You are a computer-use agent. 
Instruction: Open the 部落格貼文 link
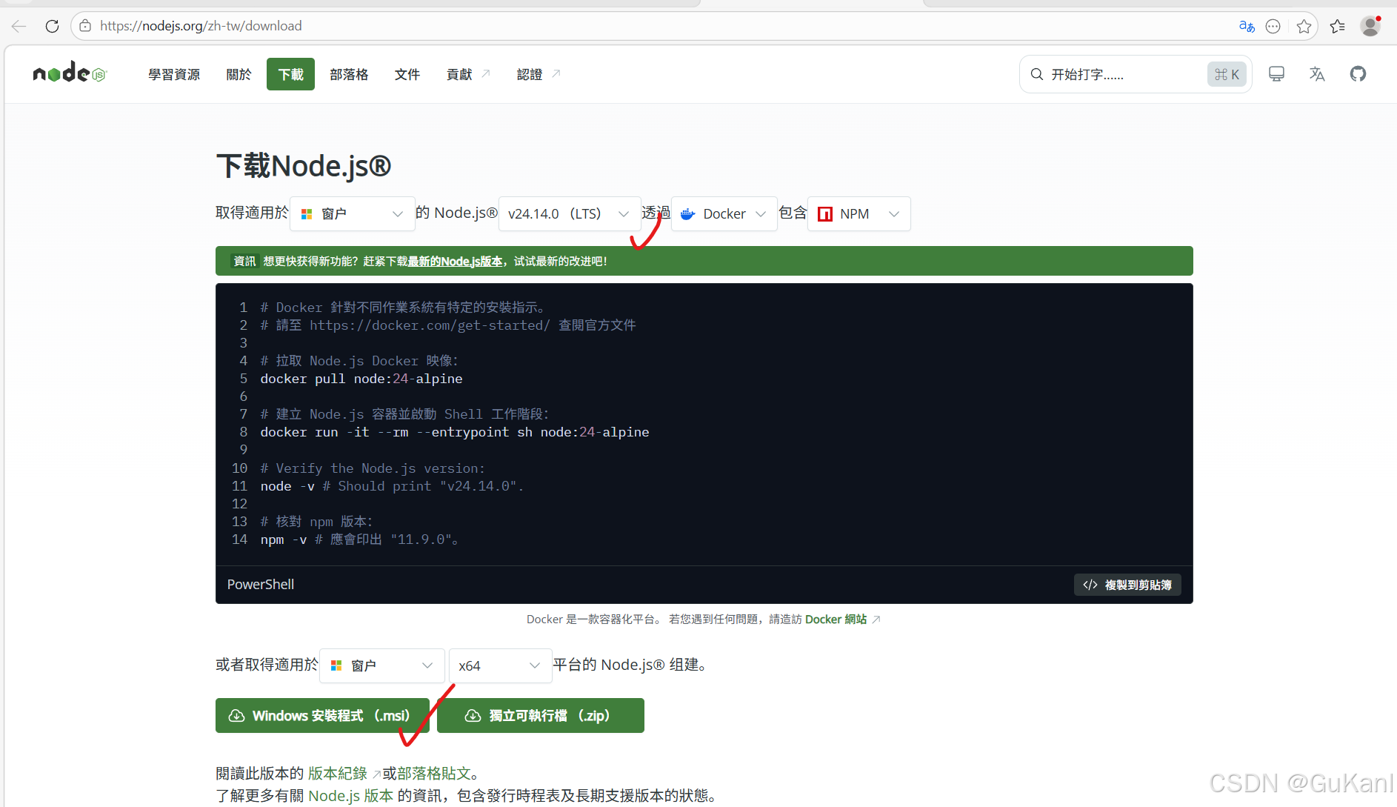pyautogui.click(x=434, y=774)
